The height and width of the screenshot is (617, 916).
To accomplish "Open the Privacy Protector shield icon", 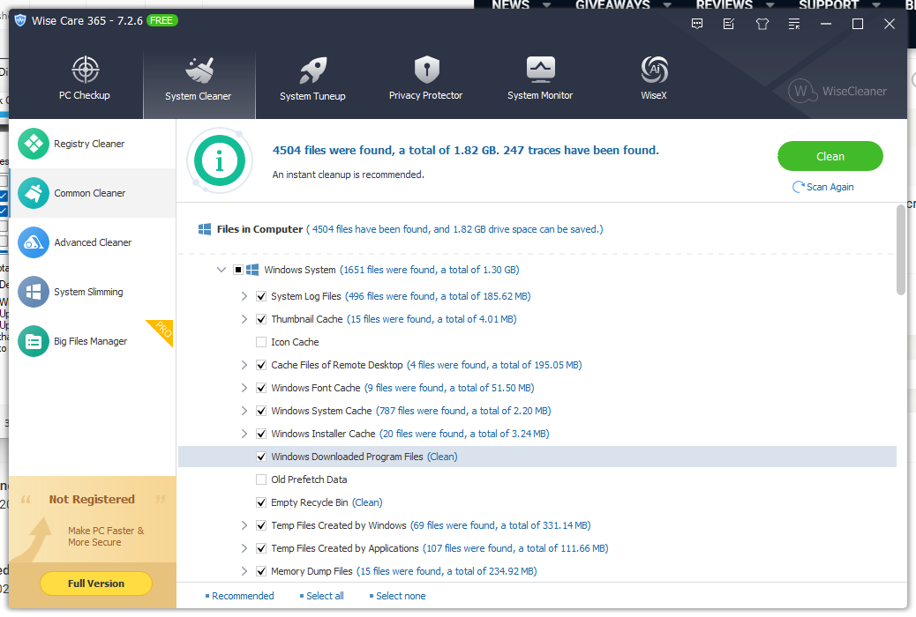I will 426,70.
